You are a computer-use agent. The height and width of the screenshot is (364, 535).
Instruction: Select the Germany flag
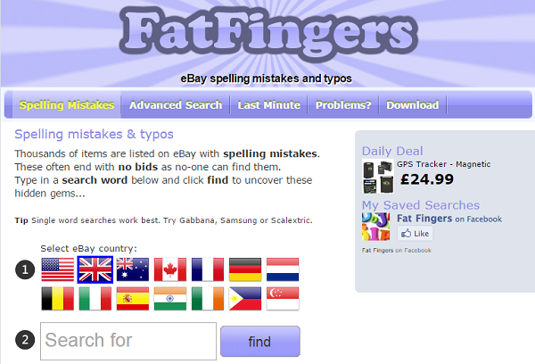coord(245,269)
